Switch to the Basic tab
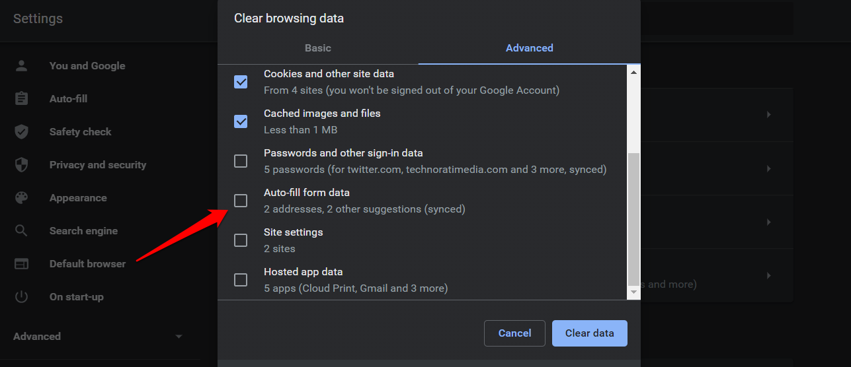851x367 pixels. pos(318,48)
